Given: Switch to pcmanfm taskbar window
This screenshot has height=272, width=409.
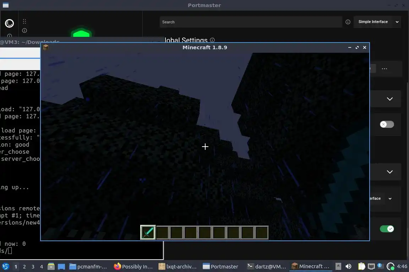Looking at the screenshot, I should [88, 267].
